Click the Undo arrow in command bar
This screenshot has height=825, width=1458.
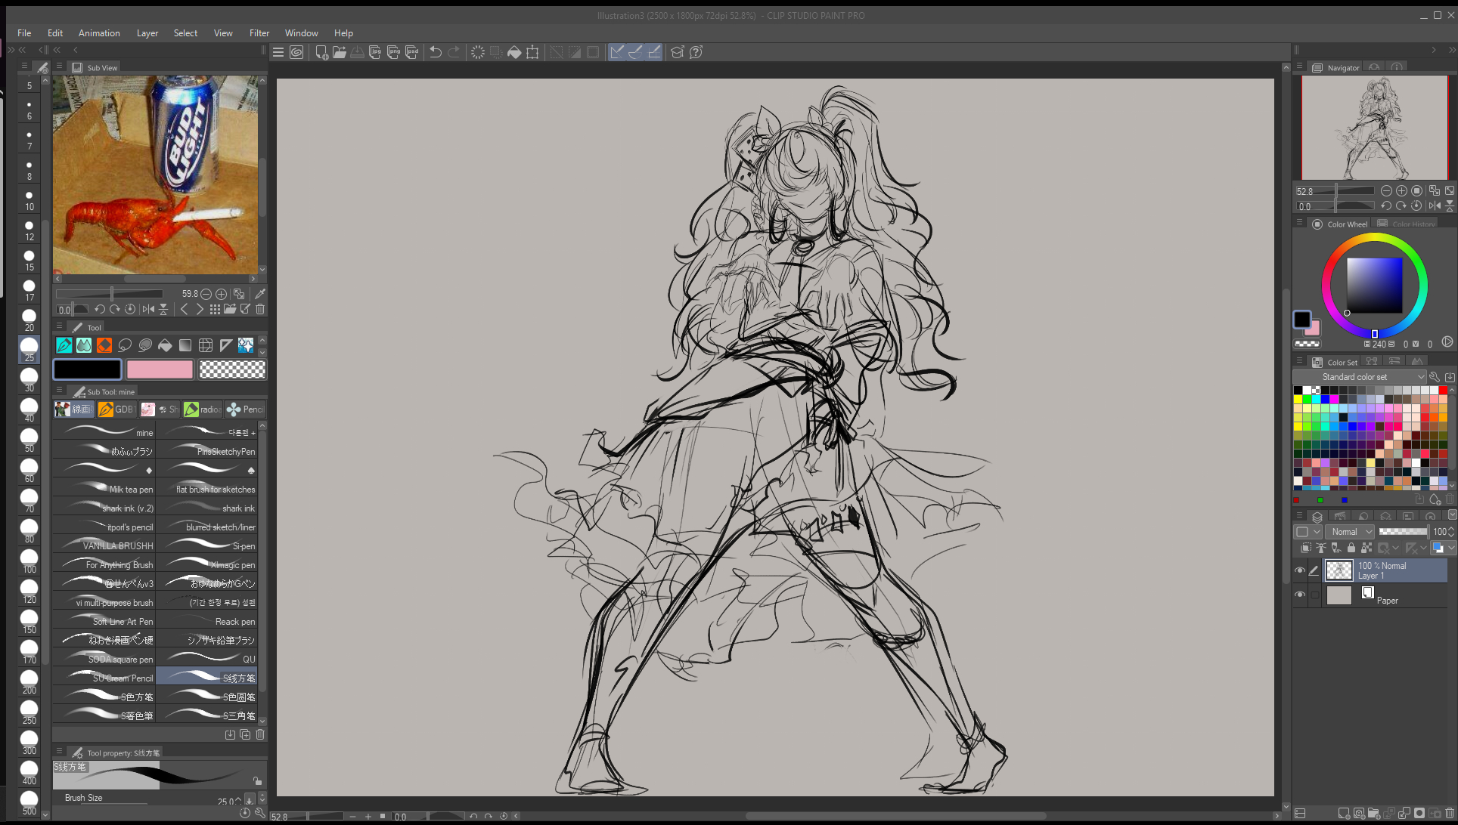(436, 52)
